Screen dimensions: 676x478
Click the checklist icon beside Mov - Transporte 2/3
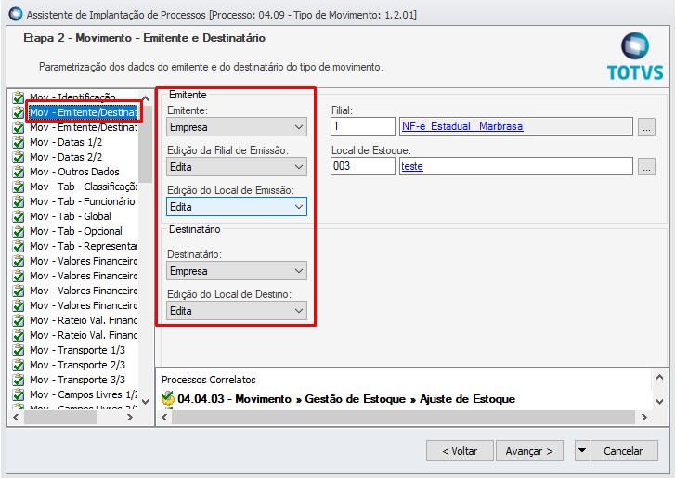click(x=19, y=365)
